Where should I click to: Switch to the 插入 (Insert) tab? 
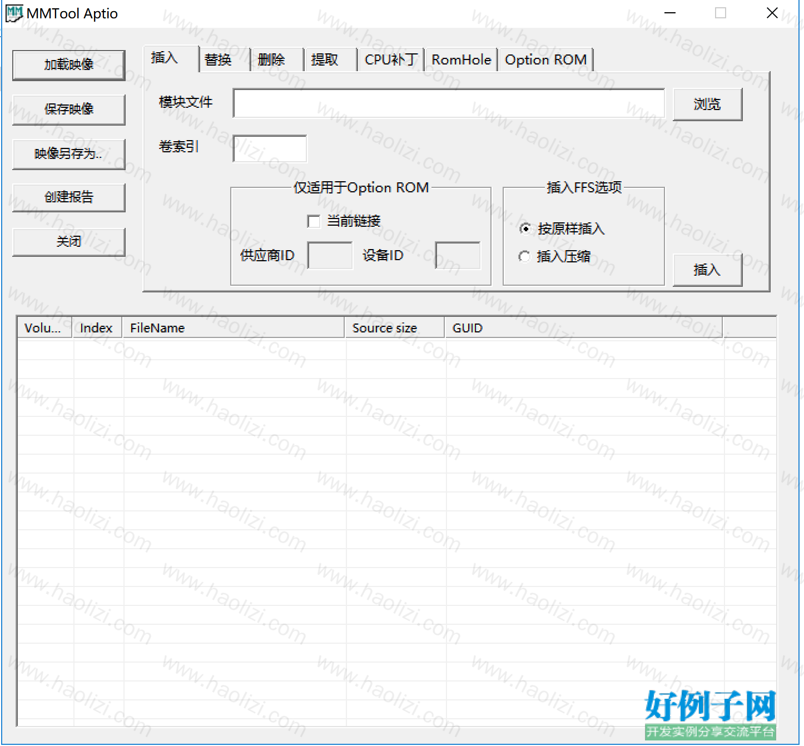tap(171, 58)
